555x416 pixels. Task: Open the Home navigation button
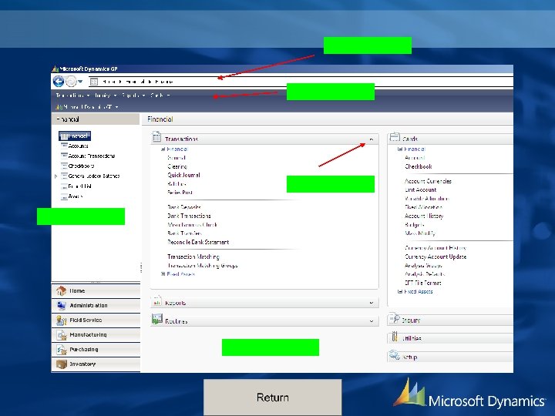pyautogui.click(x=96, y=290)
